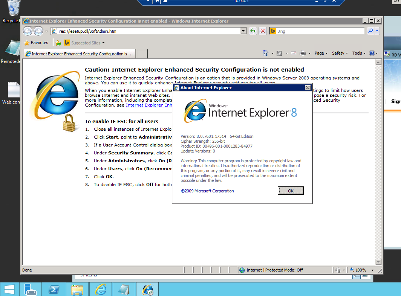
Task: Click the magnifier Search button
Action: (x=370, y=31)
